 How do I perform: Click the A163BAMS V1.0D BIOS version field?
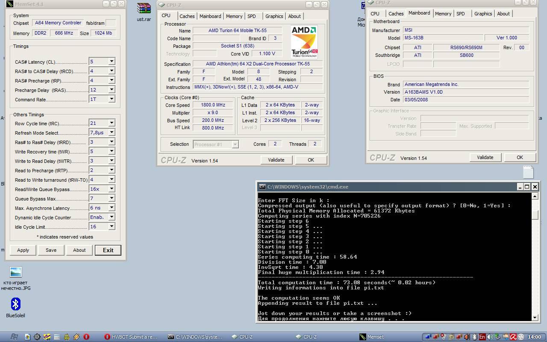tap(466, 92)
